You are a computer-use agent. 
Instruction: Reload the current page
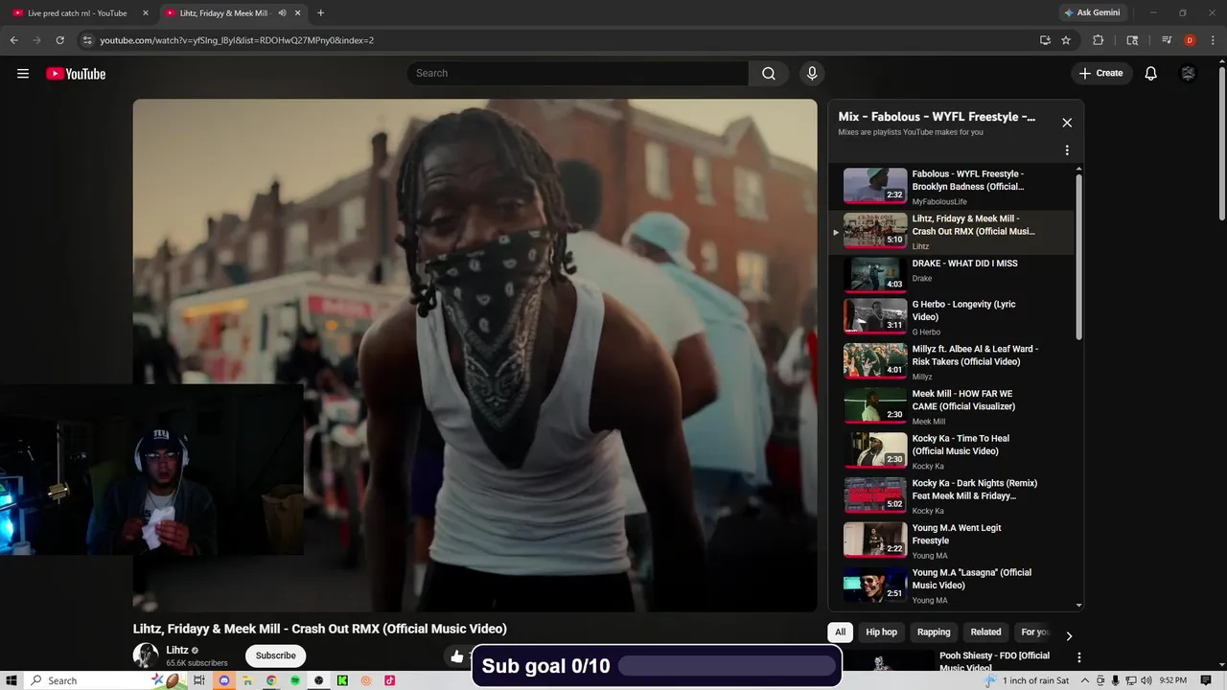click(60, 40)
